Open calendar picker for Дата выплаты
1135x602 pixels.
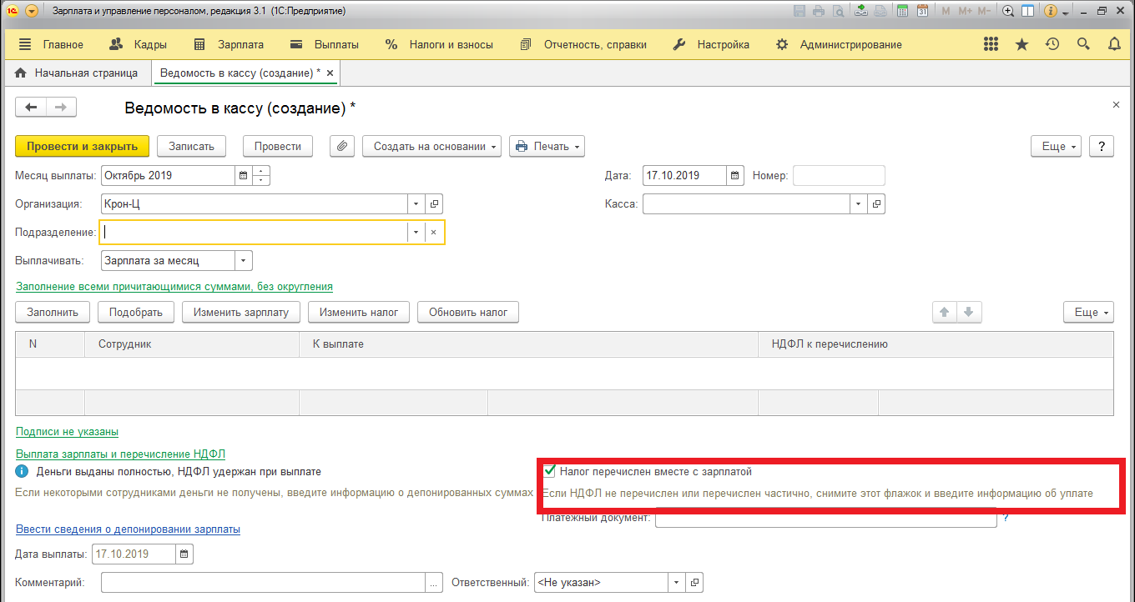[184, 554]
